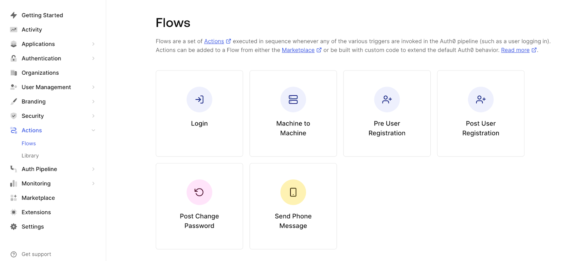Click the Get support question mark icon

click(x=14, y=254)
